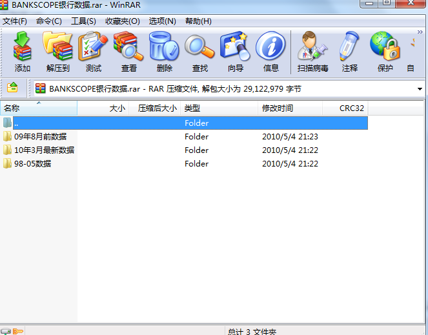This screenshot has height=335, width=428.
Task: Open the Comment (注释) pencil icon
Action: (x=350, y=52)
